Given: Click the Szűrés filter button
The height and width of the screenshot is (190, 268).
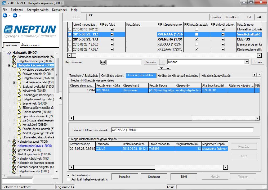Looking at the screenshot, I should [x=258, y=62].
